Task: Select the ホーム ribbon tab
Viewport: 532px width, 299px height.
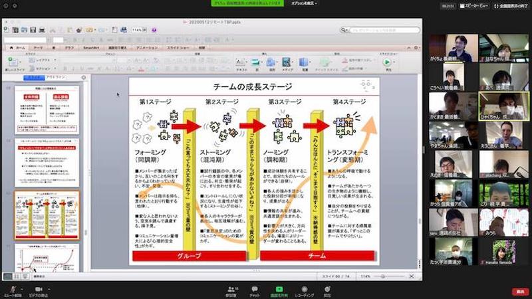Action: 18,48
